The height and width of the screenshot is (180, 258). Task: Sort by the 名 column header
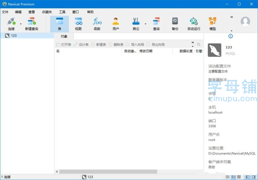[88, 51]
